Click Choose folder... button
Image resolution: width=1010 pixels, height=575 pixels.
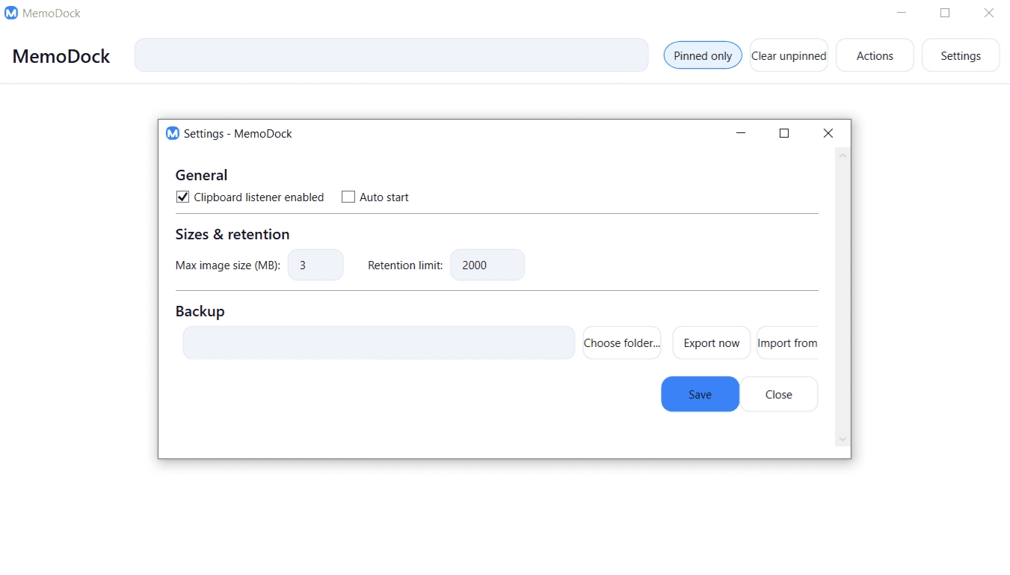tap(622, 343)
